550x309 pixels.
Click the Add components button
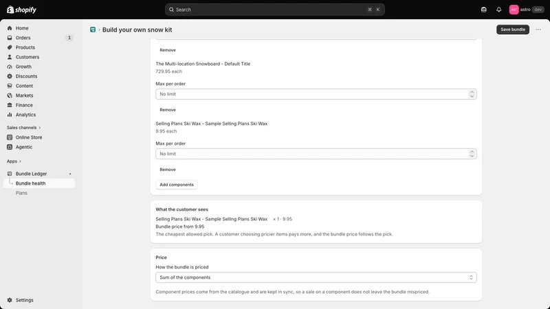177,185
